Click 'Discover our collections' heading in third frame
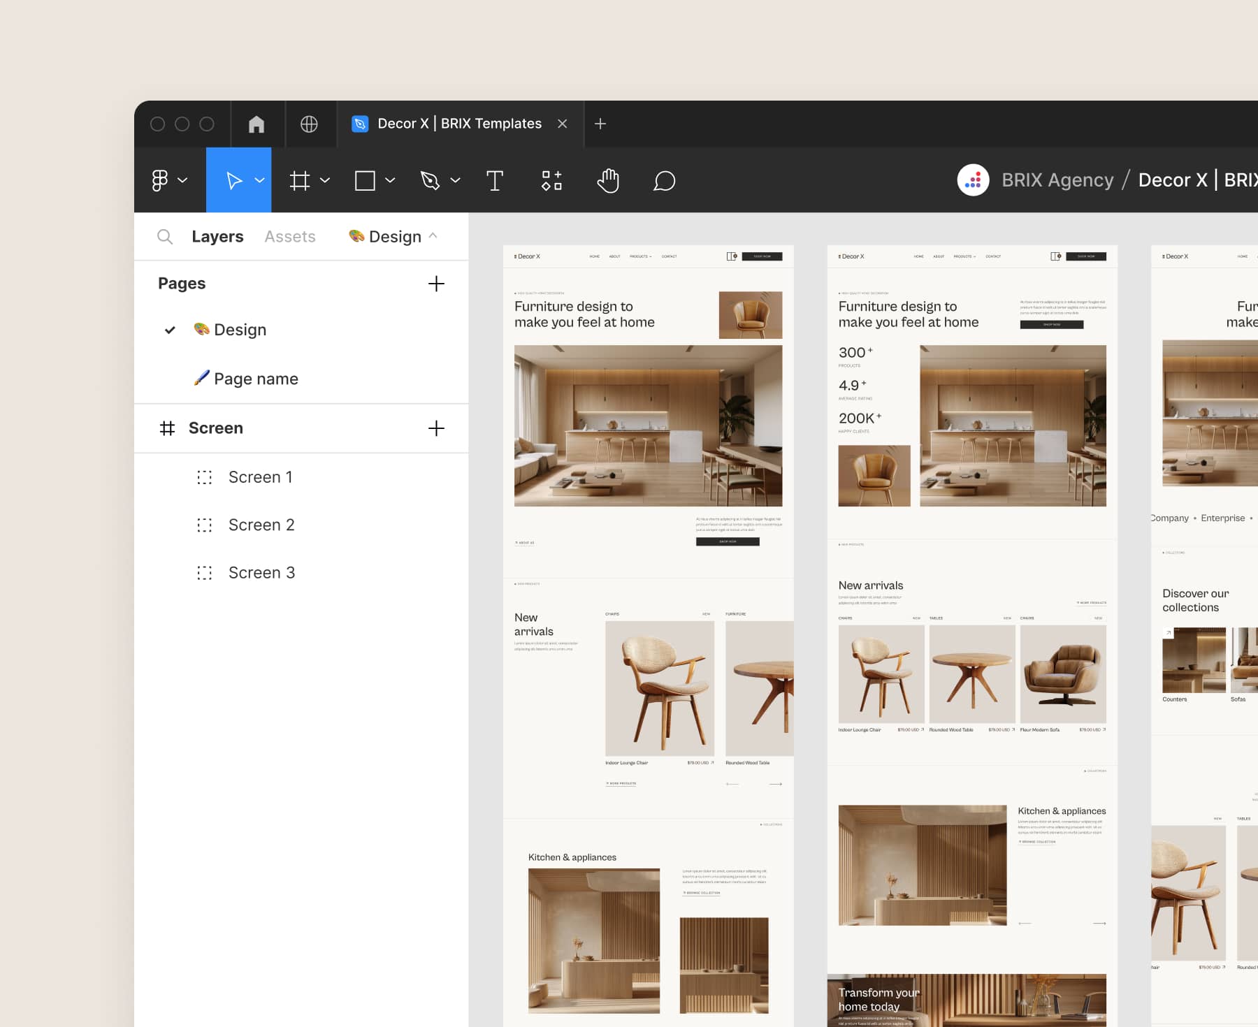This screenshot has width=1258, height=1027. (1195, 600)
